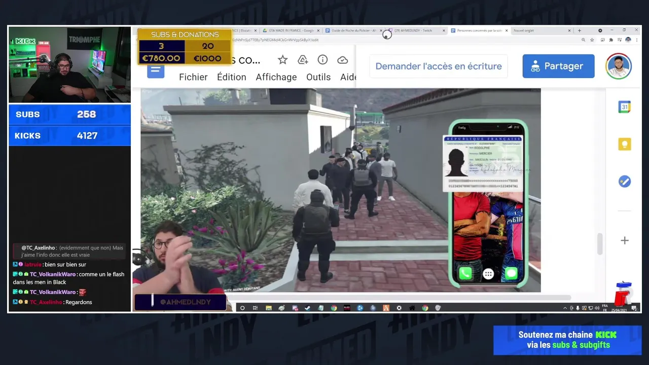
Task: Click the KICKS 4127 counter
Action: pyautogui.click(x=69, y=136)
